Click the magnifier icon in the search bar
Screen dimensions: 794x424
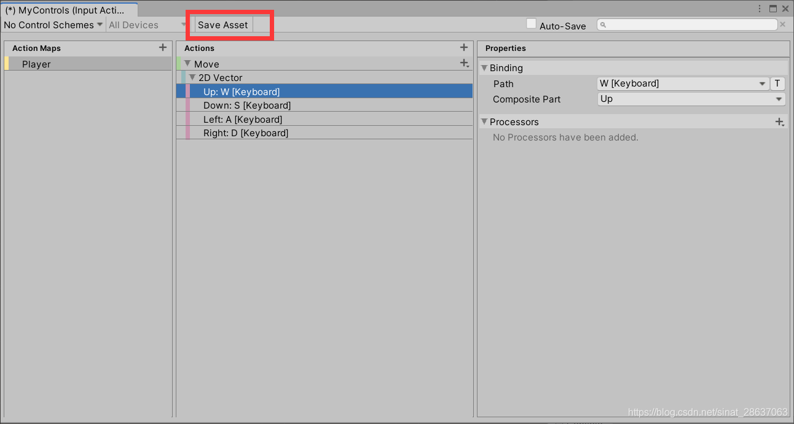coord(603,24)
